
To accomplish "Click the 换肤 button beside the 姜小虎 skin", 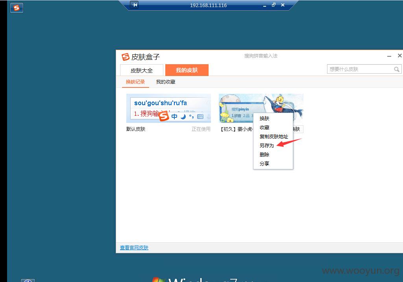I will (x=298, y=129).
